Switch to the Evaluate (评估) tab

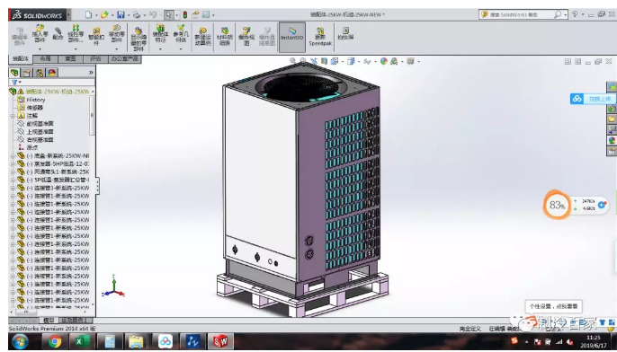pyautogui.click(x=95, y=59)
